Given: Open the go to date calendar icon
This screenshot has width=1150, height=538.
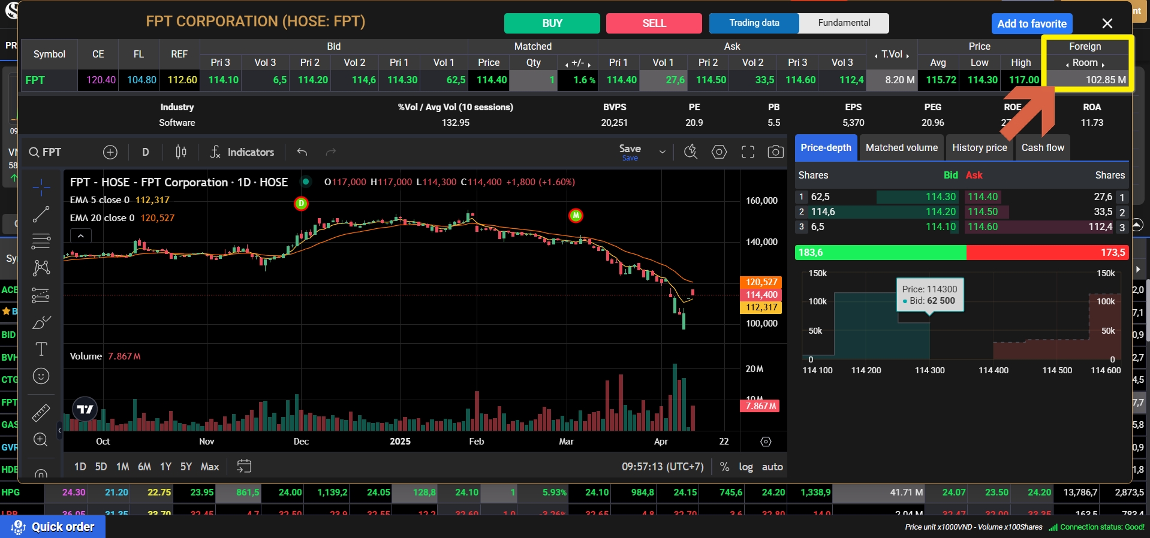Looking at the screenshot, I should tap(244, 466).
